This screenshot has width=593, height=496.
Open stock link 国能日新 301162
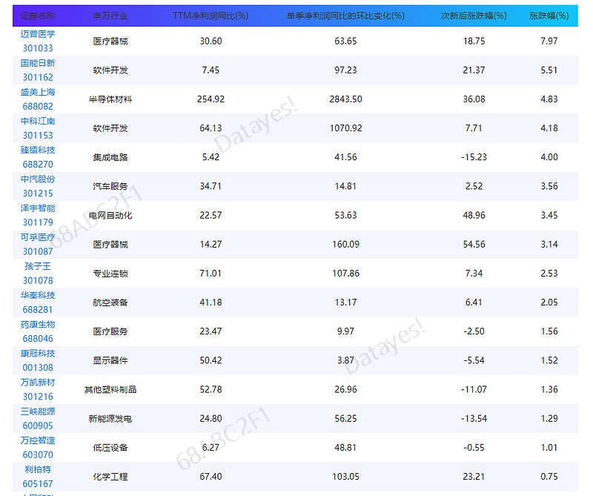[x=38, y=70]
